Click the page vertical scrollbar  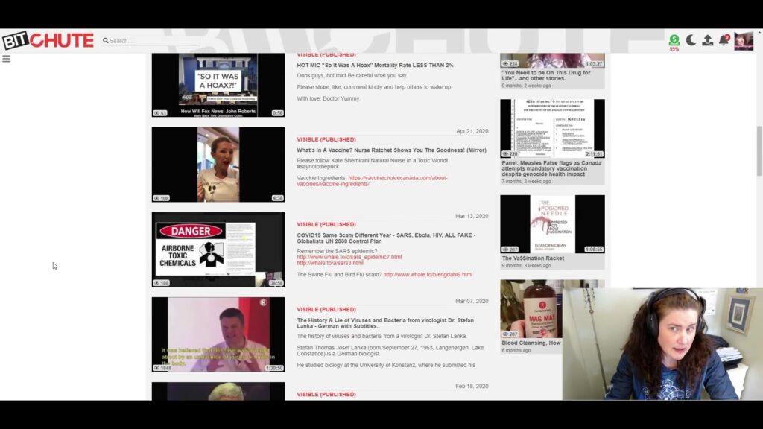tap(759, 150)
